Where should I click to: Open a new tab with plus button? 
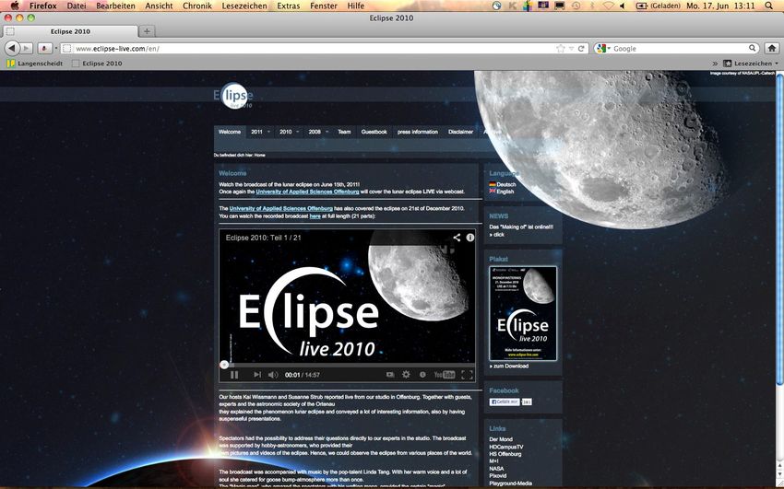pos(147,31)
